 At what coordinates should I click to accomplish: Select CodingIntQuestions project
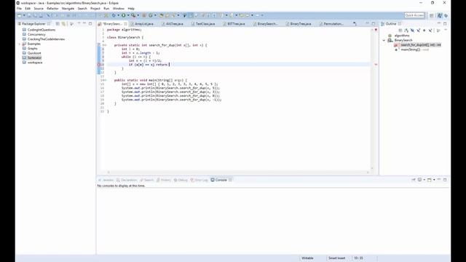[x=42, y=30]
